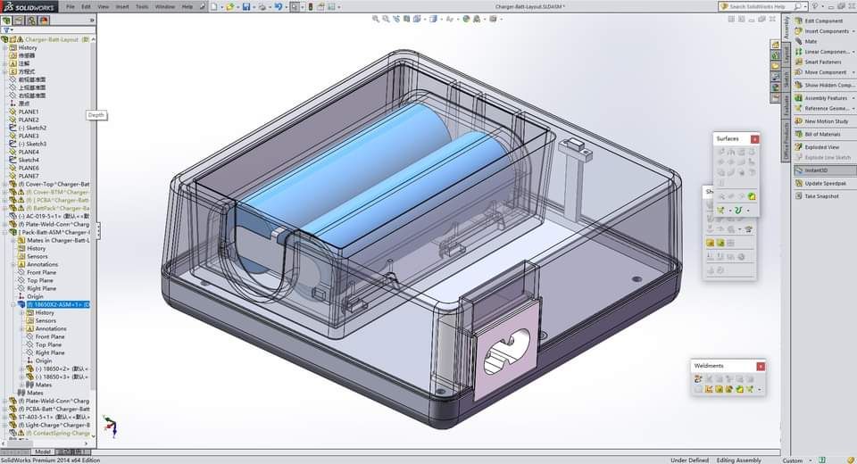Screen dimensions: 857x464
Task: Close the Weldments floating toolbar
Action: pos(761,366)
